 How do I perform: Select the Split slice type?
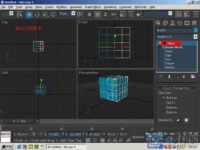[163, 102]
